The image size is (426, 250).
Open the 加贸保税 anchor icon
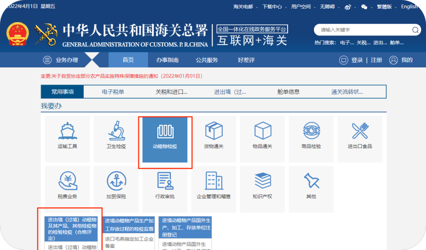pyautogui.click(x=116, y=181)
